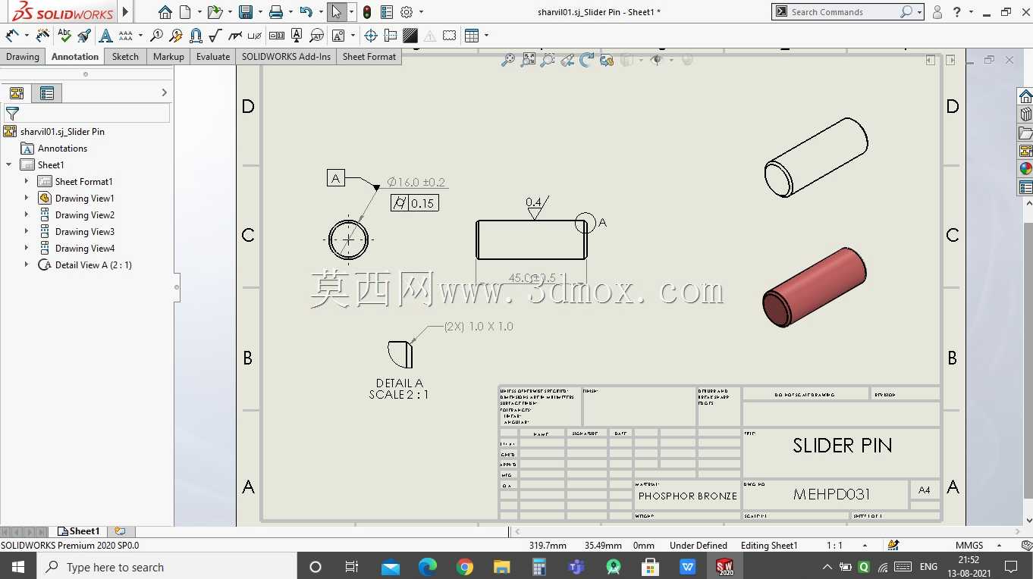Insert a Datum Feature symbol
The width and height of the screenshot is (1033, 579).
tap(297, 36)
